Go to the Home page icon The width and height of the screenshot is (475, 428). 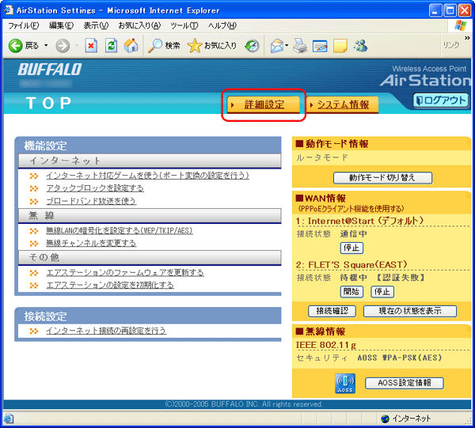(131, 46)
